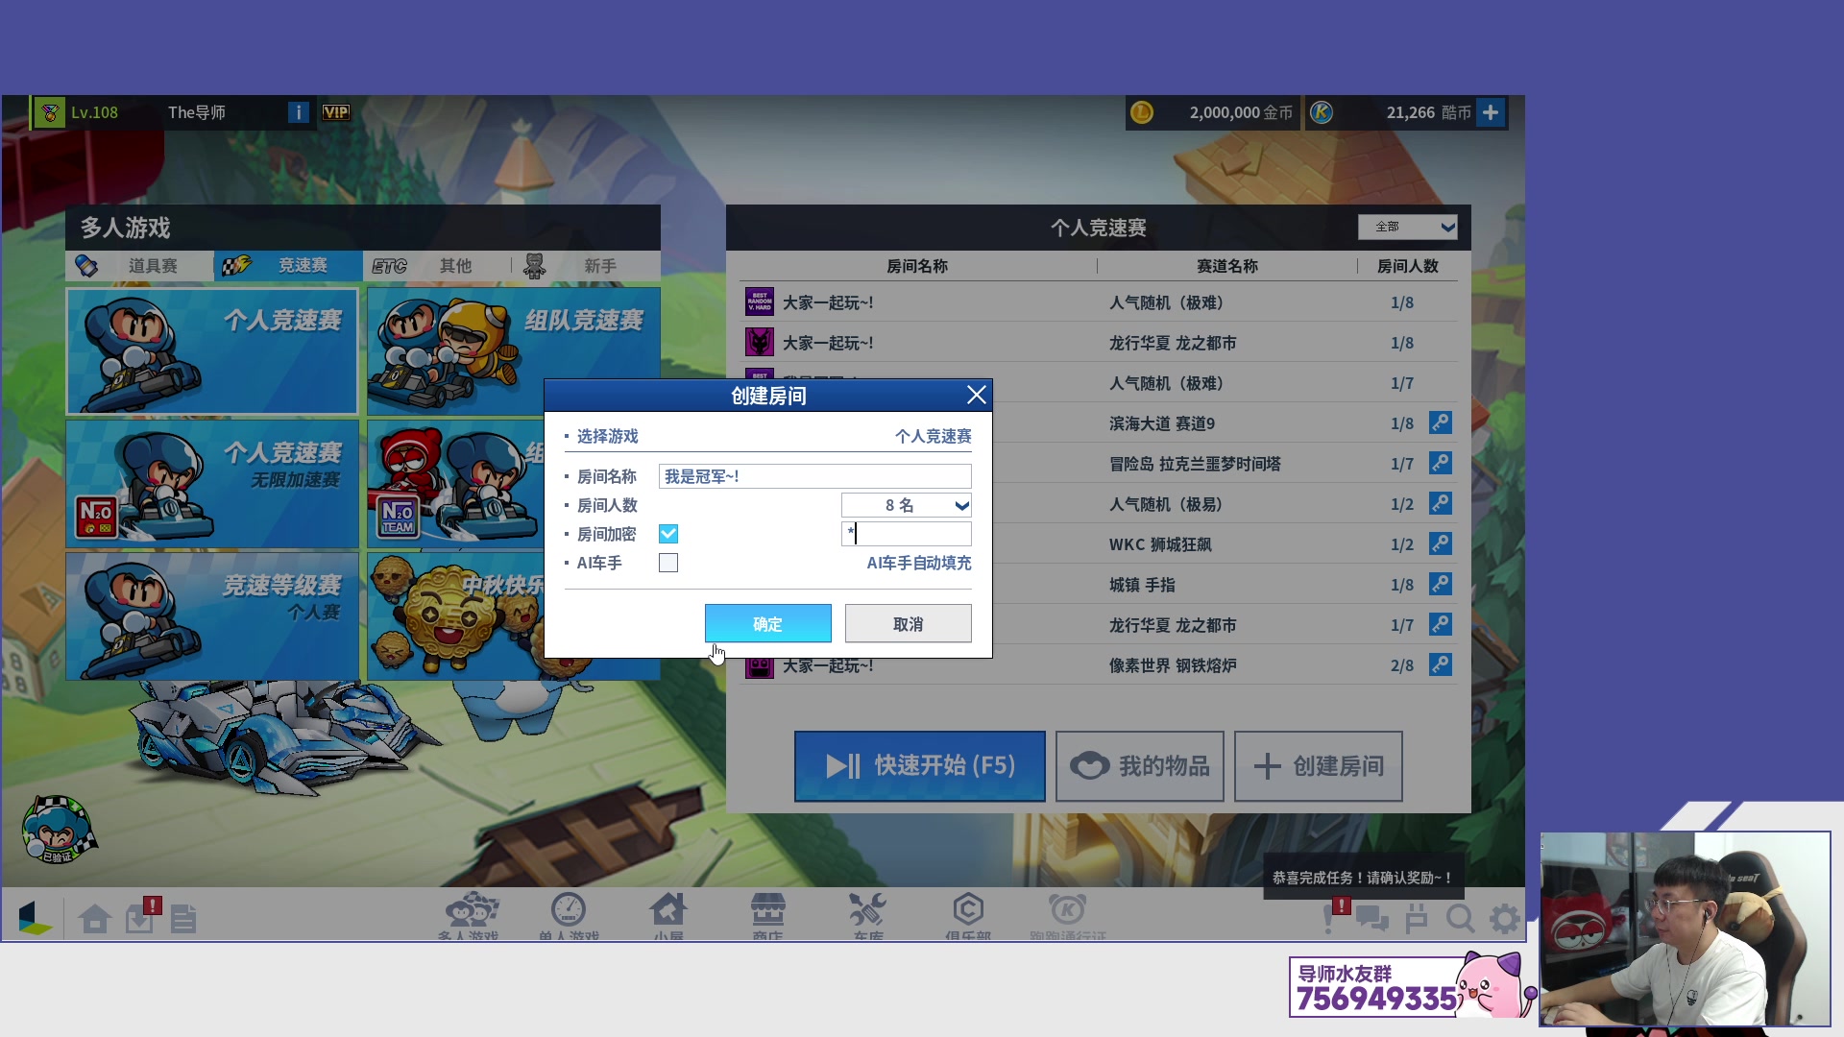Select 竞速等级赛 个人赛 mode card
Viewport: 1844px width, 1037px height.
pyautogui.click(x=212, y=616)
